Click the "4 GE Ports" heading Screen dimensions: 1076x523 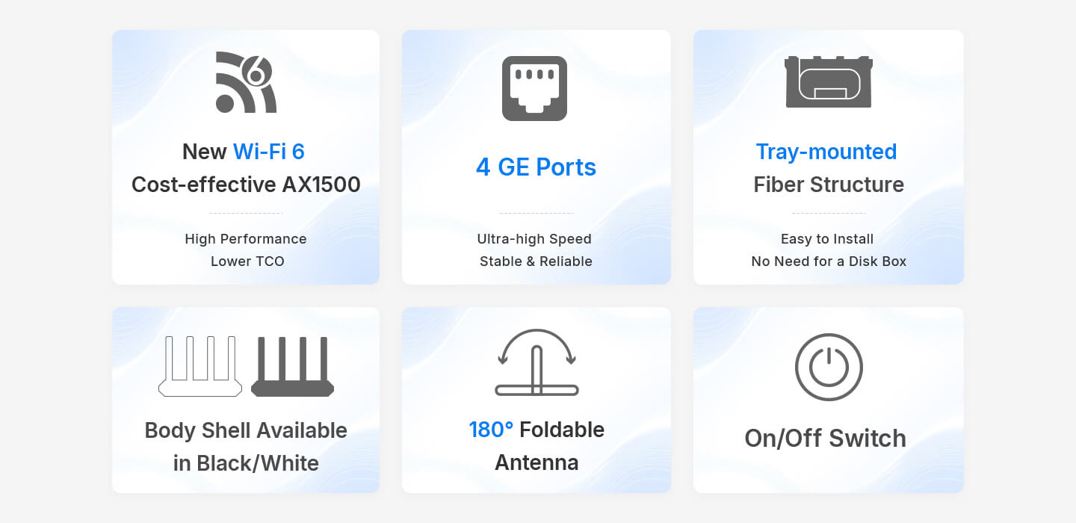536,167
